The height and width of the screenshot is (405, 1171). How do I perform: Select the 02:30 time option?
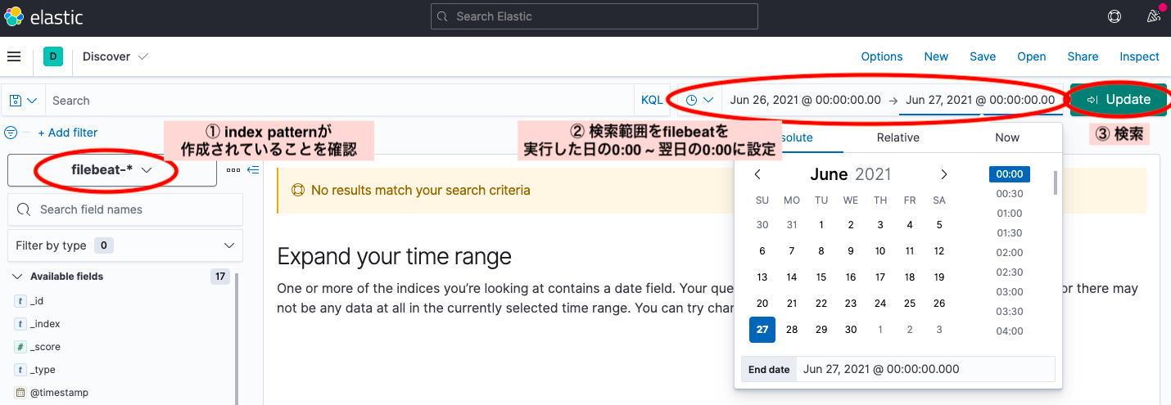pos(1010,272)
